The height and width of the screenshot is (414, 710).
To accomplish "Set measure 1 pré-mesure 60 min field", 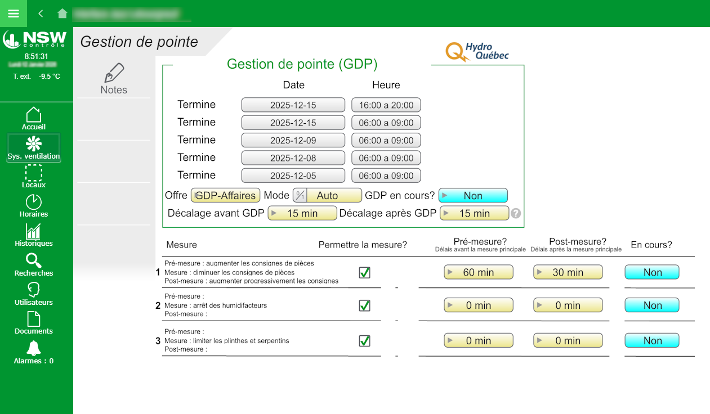I will coord(479,273).
